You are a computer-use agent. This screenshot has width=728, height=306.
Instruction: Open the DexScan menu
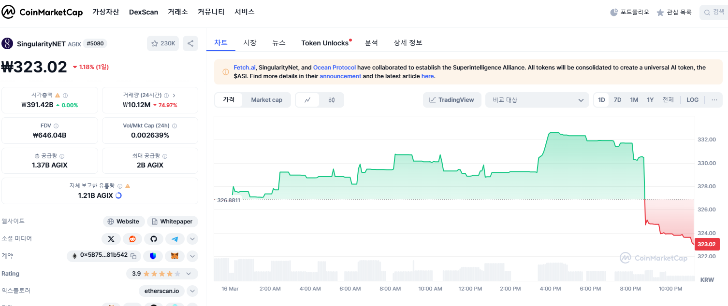[144, 12]
